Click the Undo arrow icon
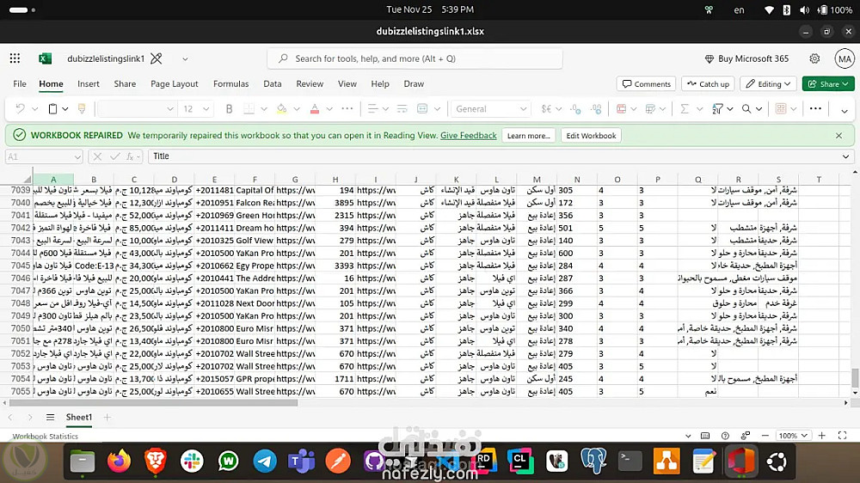The width and height of the screenshot is (860, 483). (x=21, y=108)
